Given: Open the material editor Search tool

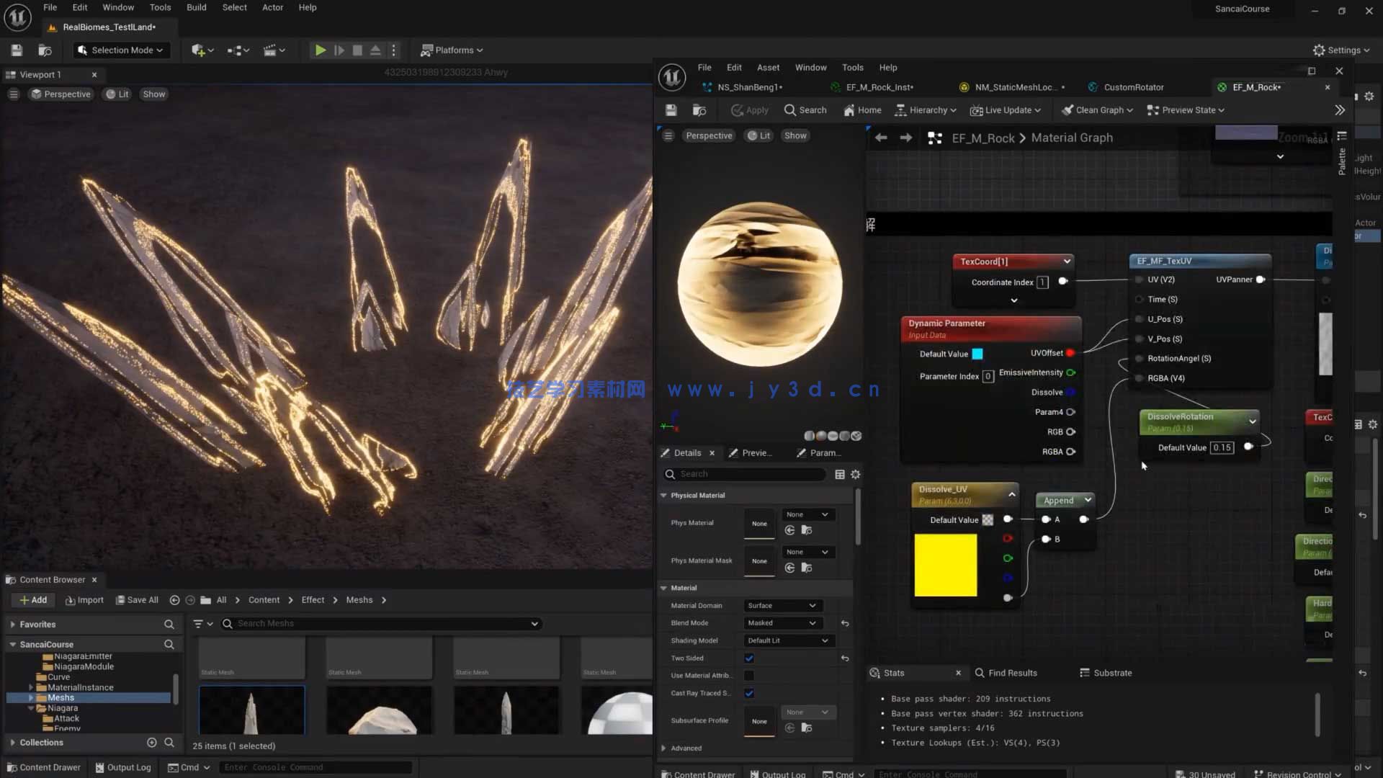Looking at the screenshot, I should (x=805, y=110).
